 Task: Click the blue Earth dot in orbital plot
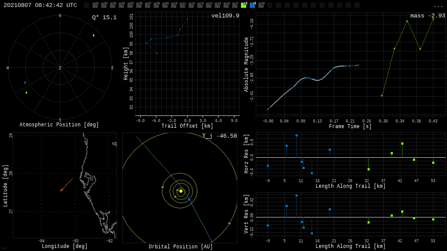click(x=189, y=200)
